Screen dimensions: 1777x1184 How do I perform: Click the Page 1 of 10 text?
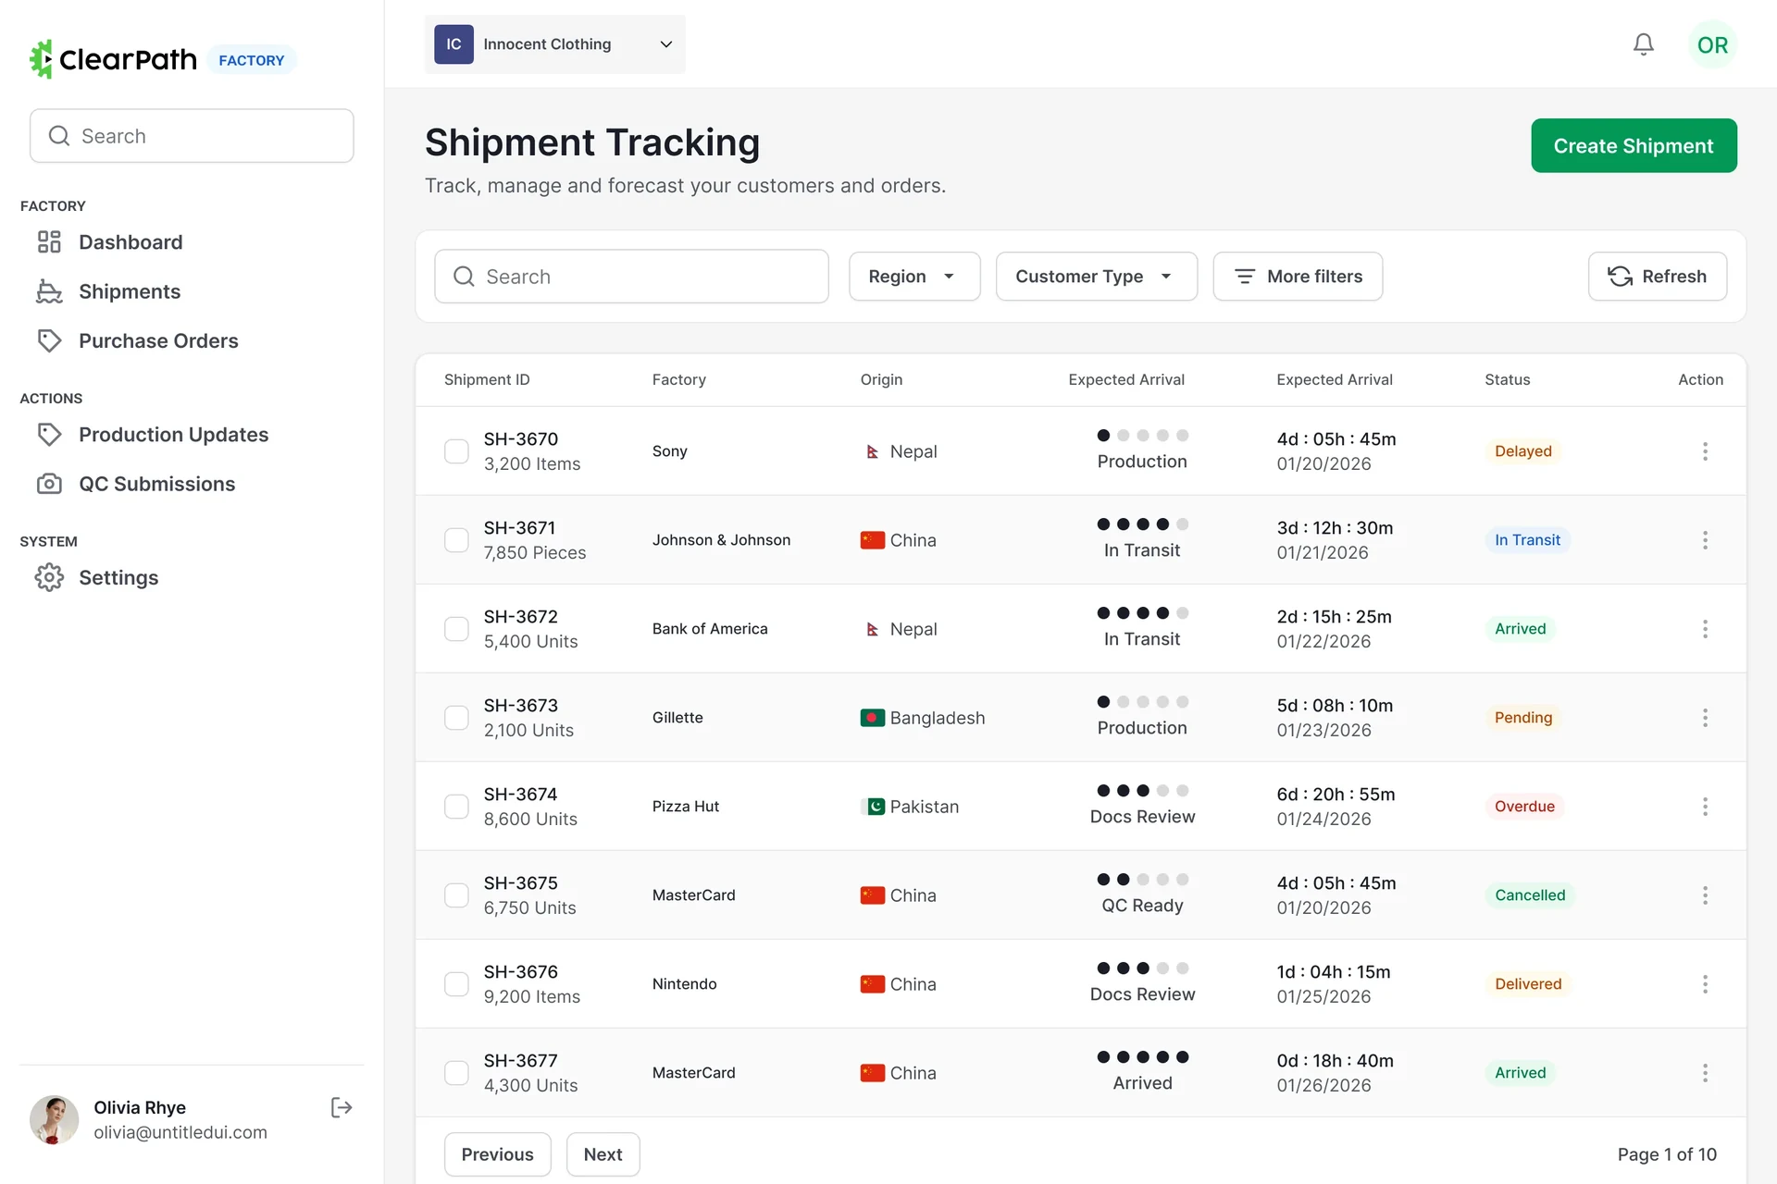coord(1667,1154)
